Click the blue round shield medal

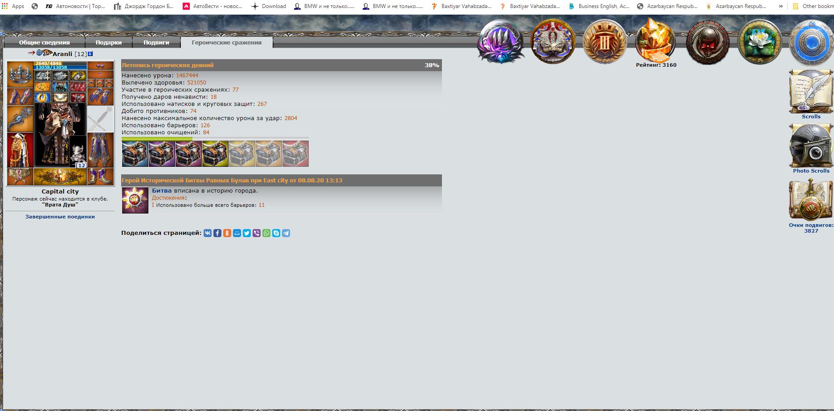point(811,43)
